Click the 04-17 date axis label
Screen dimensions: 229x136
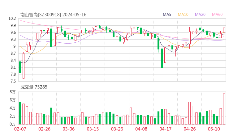(x=166, y=129)
